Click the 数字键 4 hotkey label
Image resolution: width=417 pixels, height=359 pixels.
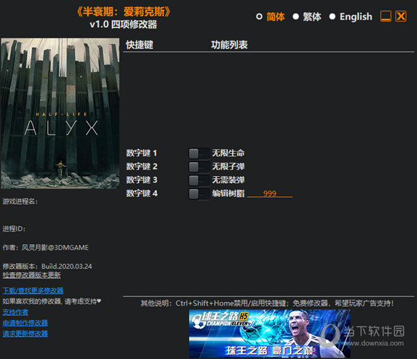(142, 193)
